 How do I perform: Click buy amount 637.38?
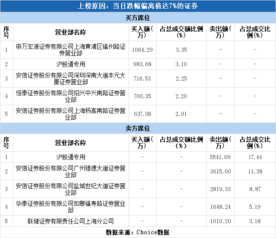(x=143, y=114)
